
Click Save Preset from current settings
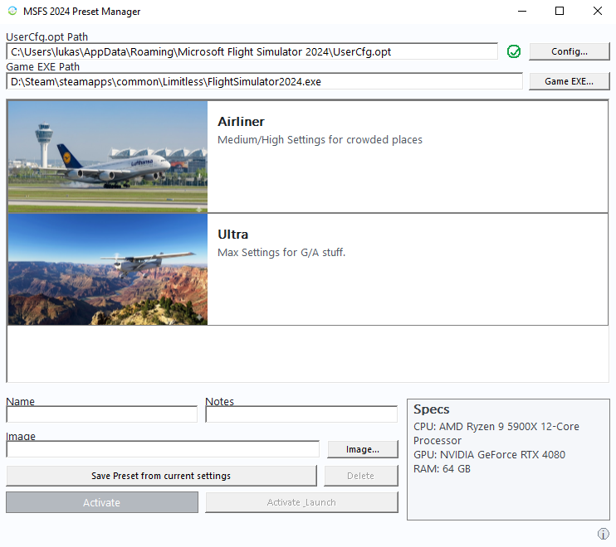point(161,476)
